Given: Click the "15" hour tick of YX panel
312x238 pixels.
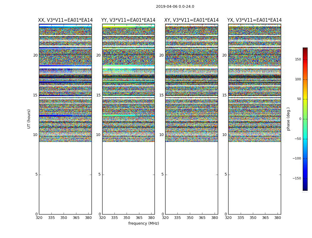Looking at the screenshot, I should click(225, 95).
